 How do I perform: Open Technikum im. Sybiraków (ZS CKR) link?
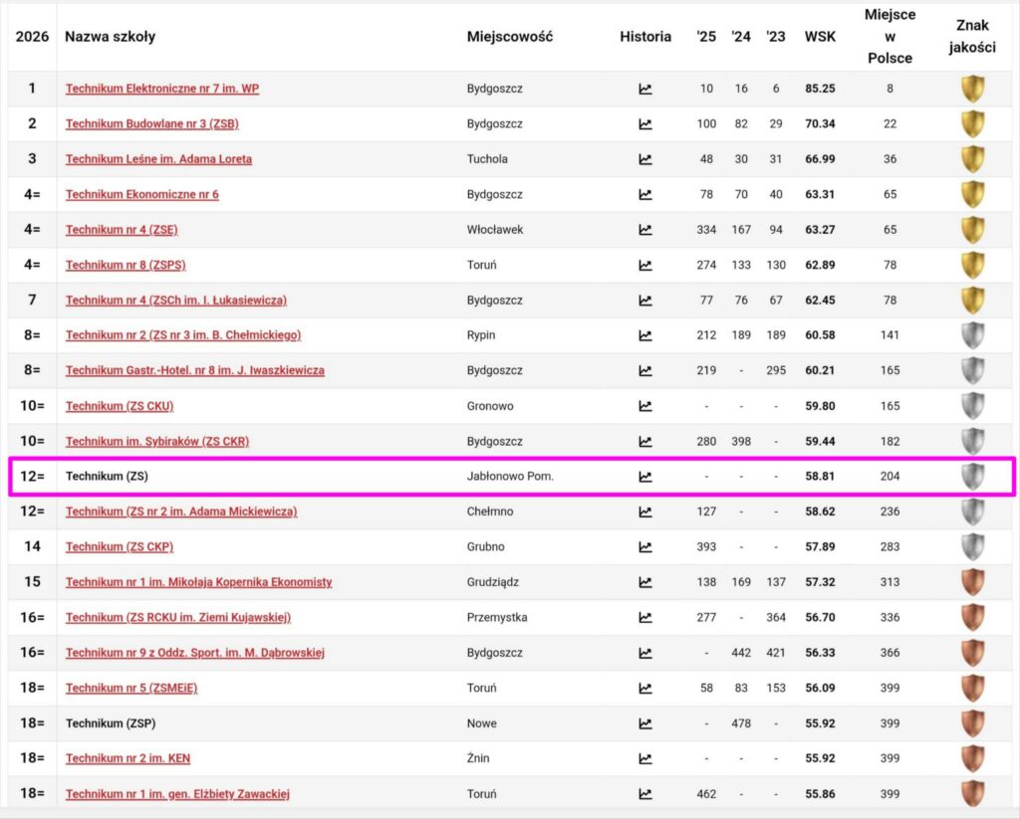(x=157, y=441)
